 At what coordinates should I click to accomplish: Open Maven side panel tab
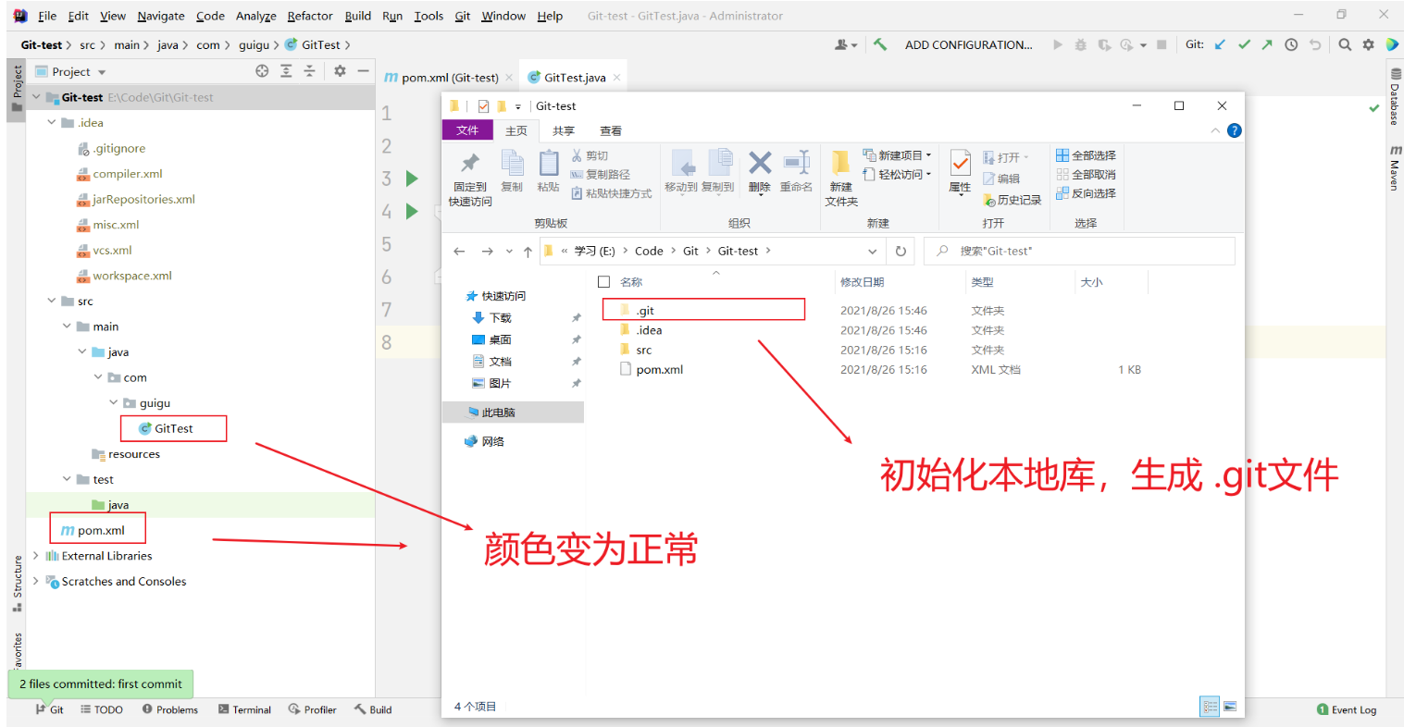click(x=1394, y=168)
